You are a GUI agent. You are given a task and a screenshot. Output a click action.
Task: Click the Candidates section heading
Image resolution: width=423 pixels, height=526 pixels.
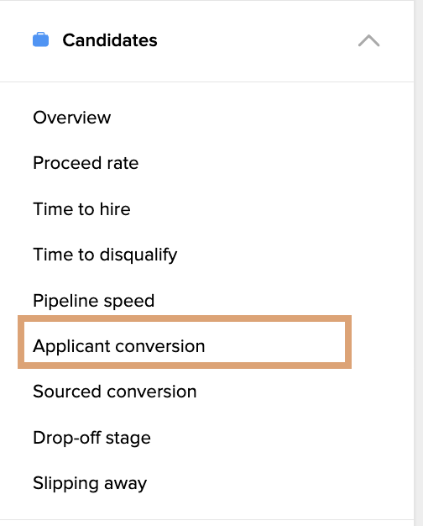tap(110, 40)
